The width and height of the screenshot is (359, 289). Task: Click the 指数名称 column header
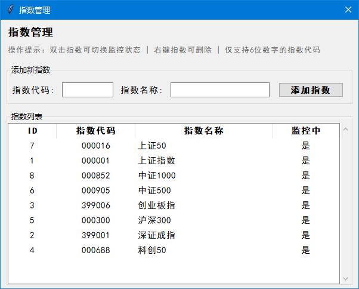pos(203,131)
